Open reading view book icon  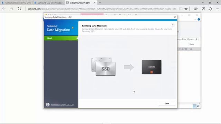click(x=181, y=9)
